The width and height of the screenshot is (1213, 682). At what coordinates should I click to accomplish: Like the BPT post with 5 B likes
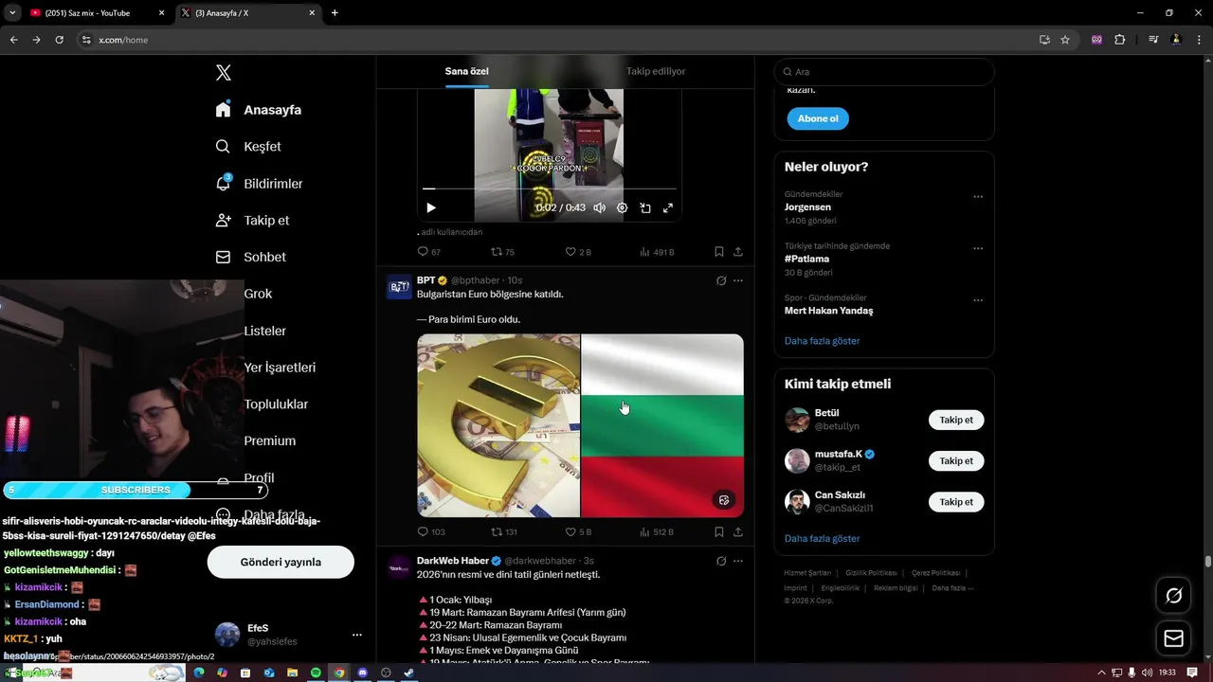(x=578, y=532)
